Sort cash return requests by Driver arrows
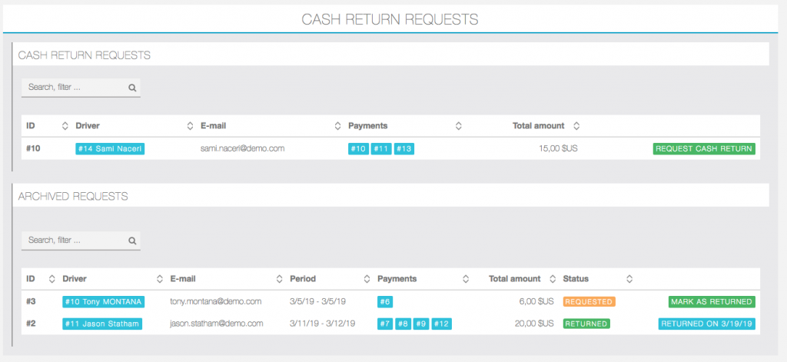Viewport: 787px width, 362px height. pos(191,126)
